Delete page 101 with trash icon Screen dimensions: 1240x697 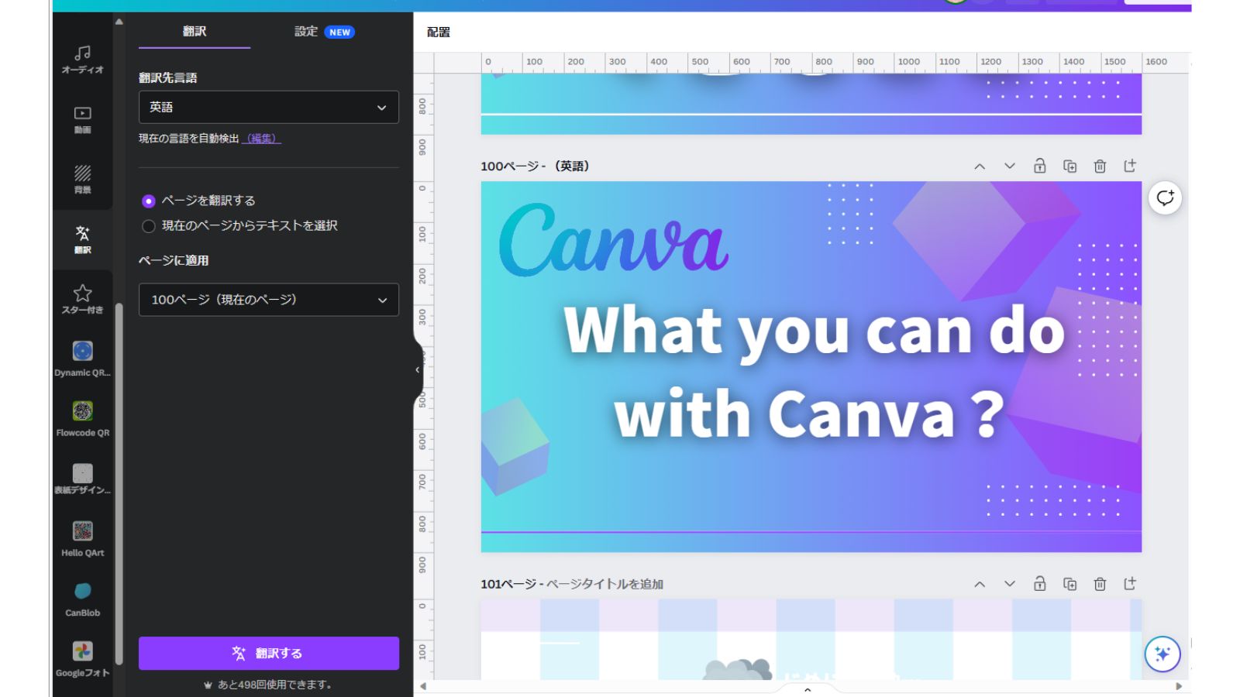tap(1100, 584)
